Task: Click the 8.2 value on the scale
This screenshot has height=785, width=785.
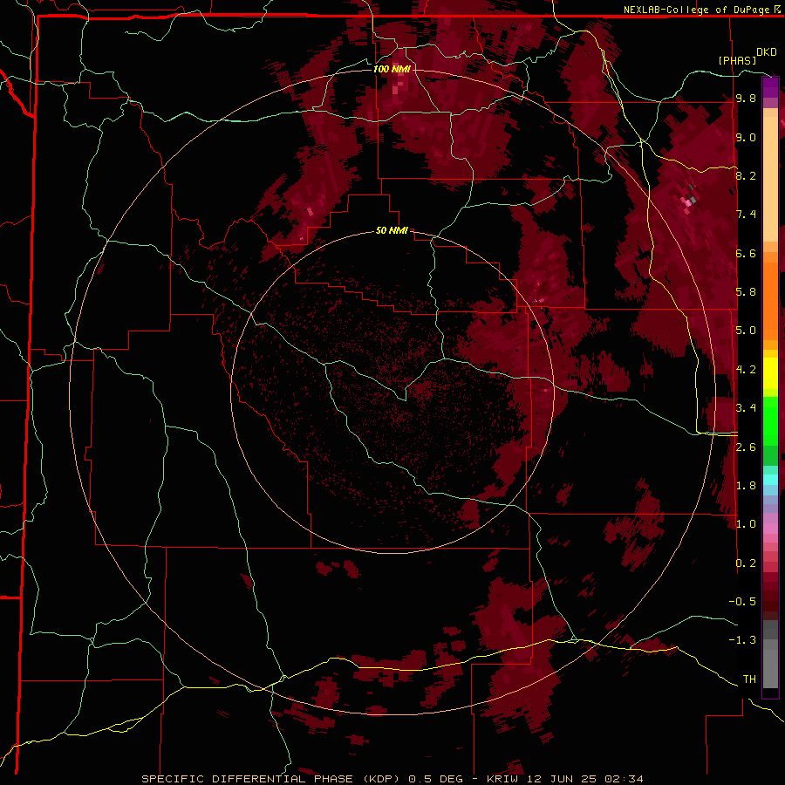Action: 746,175
